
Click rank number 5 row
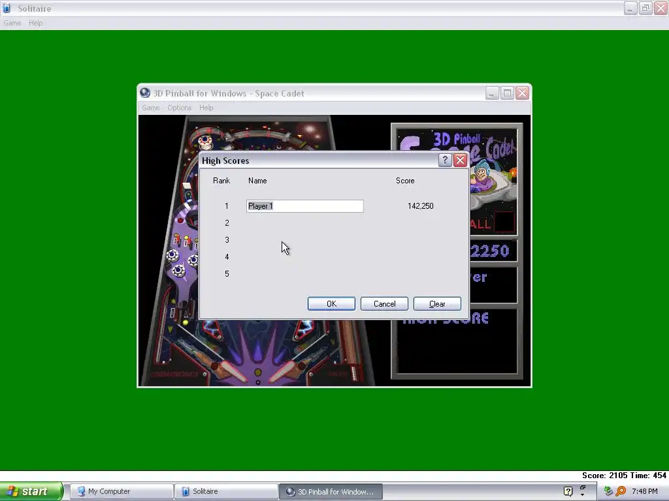click(x=227, y=274)
